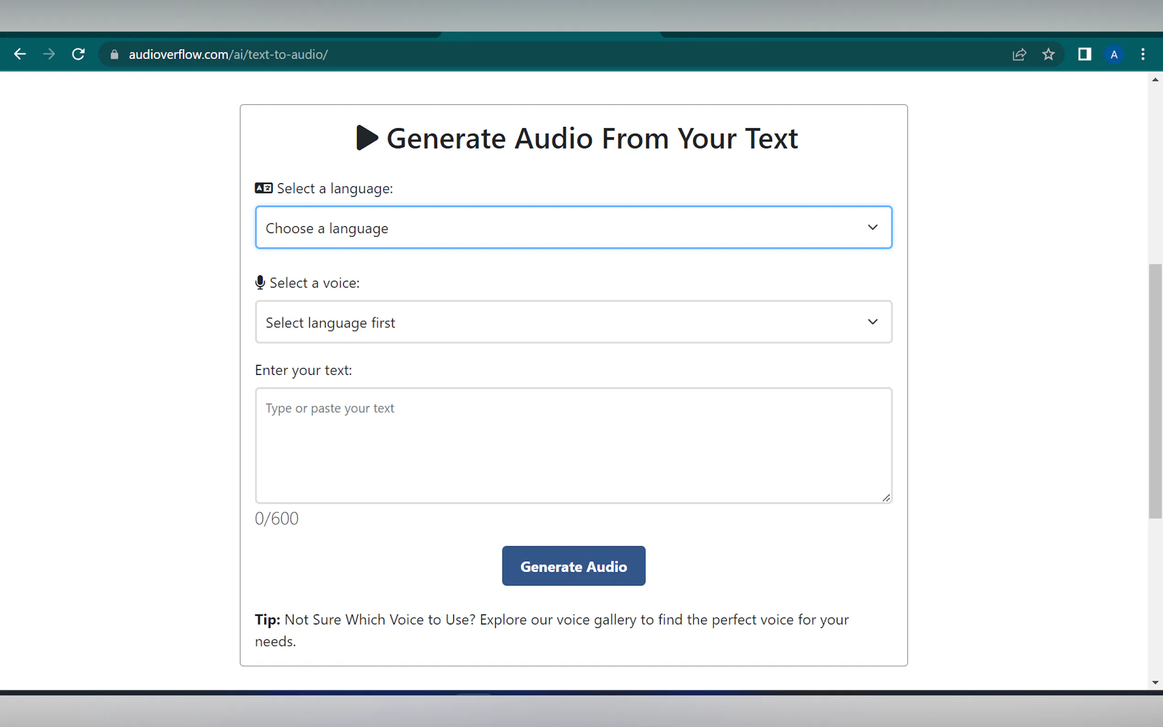Bookmark this page with star icon

[1048, 54]
